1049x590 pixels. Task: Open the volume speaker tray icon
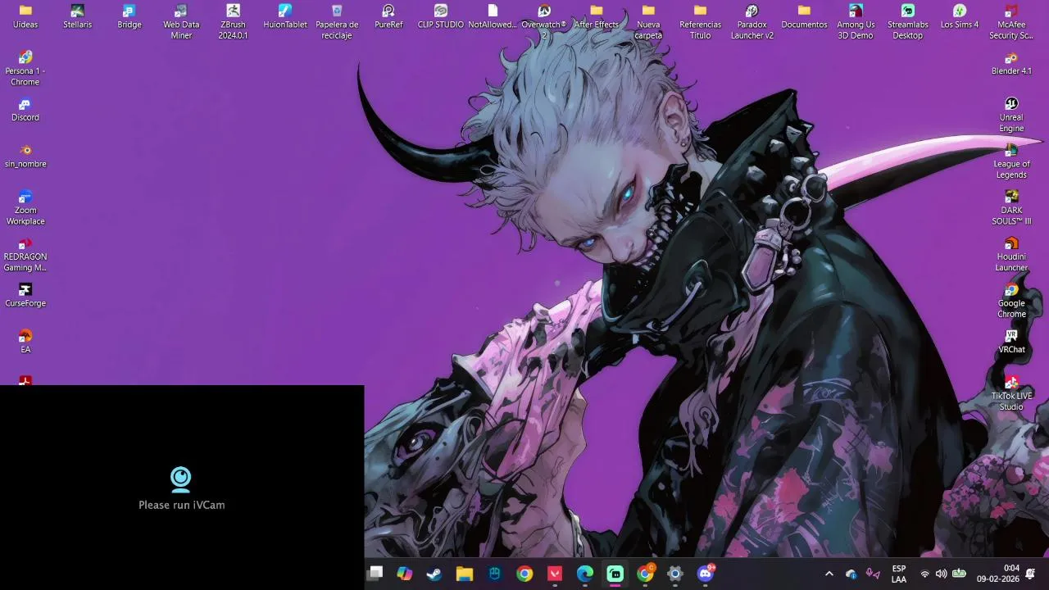tap(941, 574)
